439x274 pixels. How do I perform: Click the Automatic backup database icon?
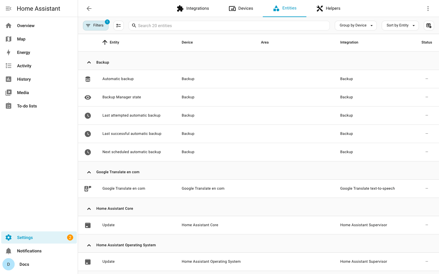(88, 79)
